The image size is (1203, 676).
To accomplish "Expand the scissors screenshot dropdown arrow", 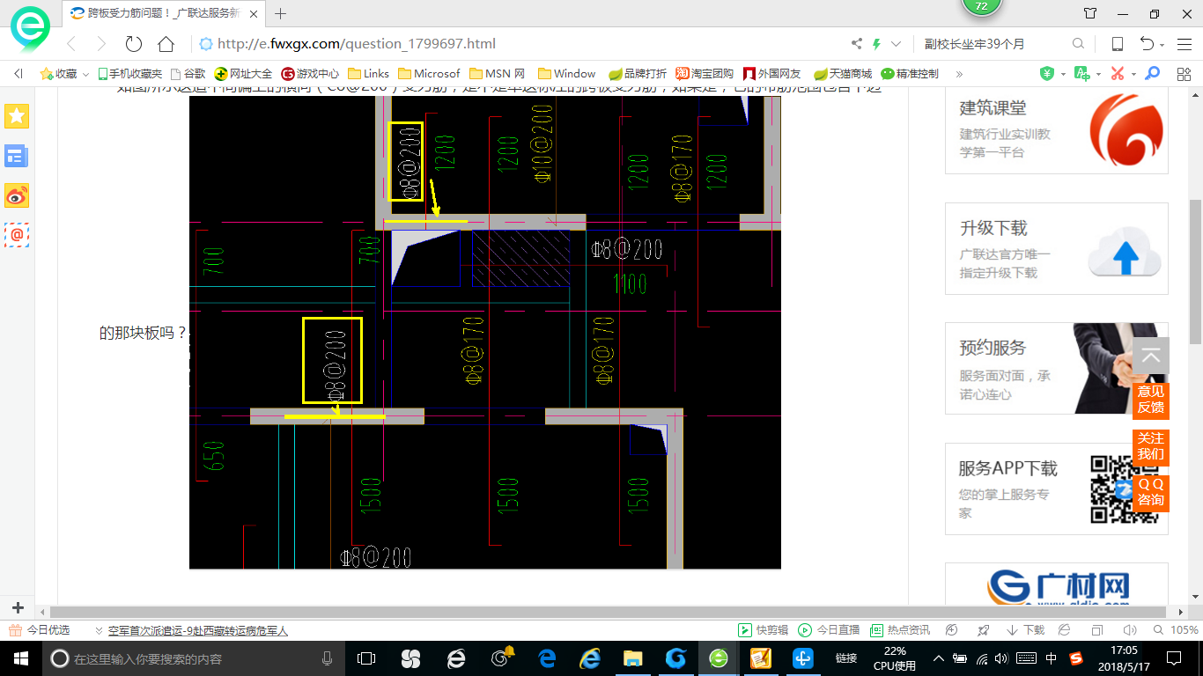I will pos(1133,74).
